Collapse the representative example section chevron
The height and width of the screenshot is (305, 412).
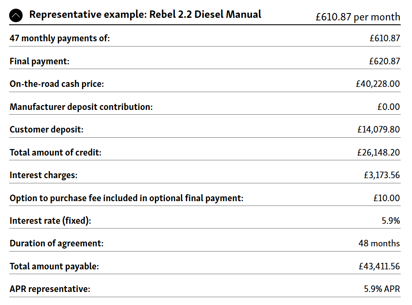(16, 16)
